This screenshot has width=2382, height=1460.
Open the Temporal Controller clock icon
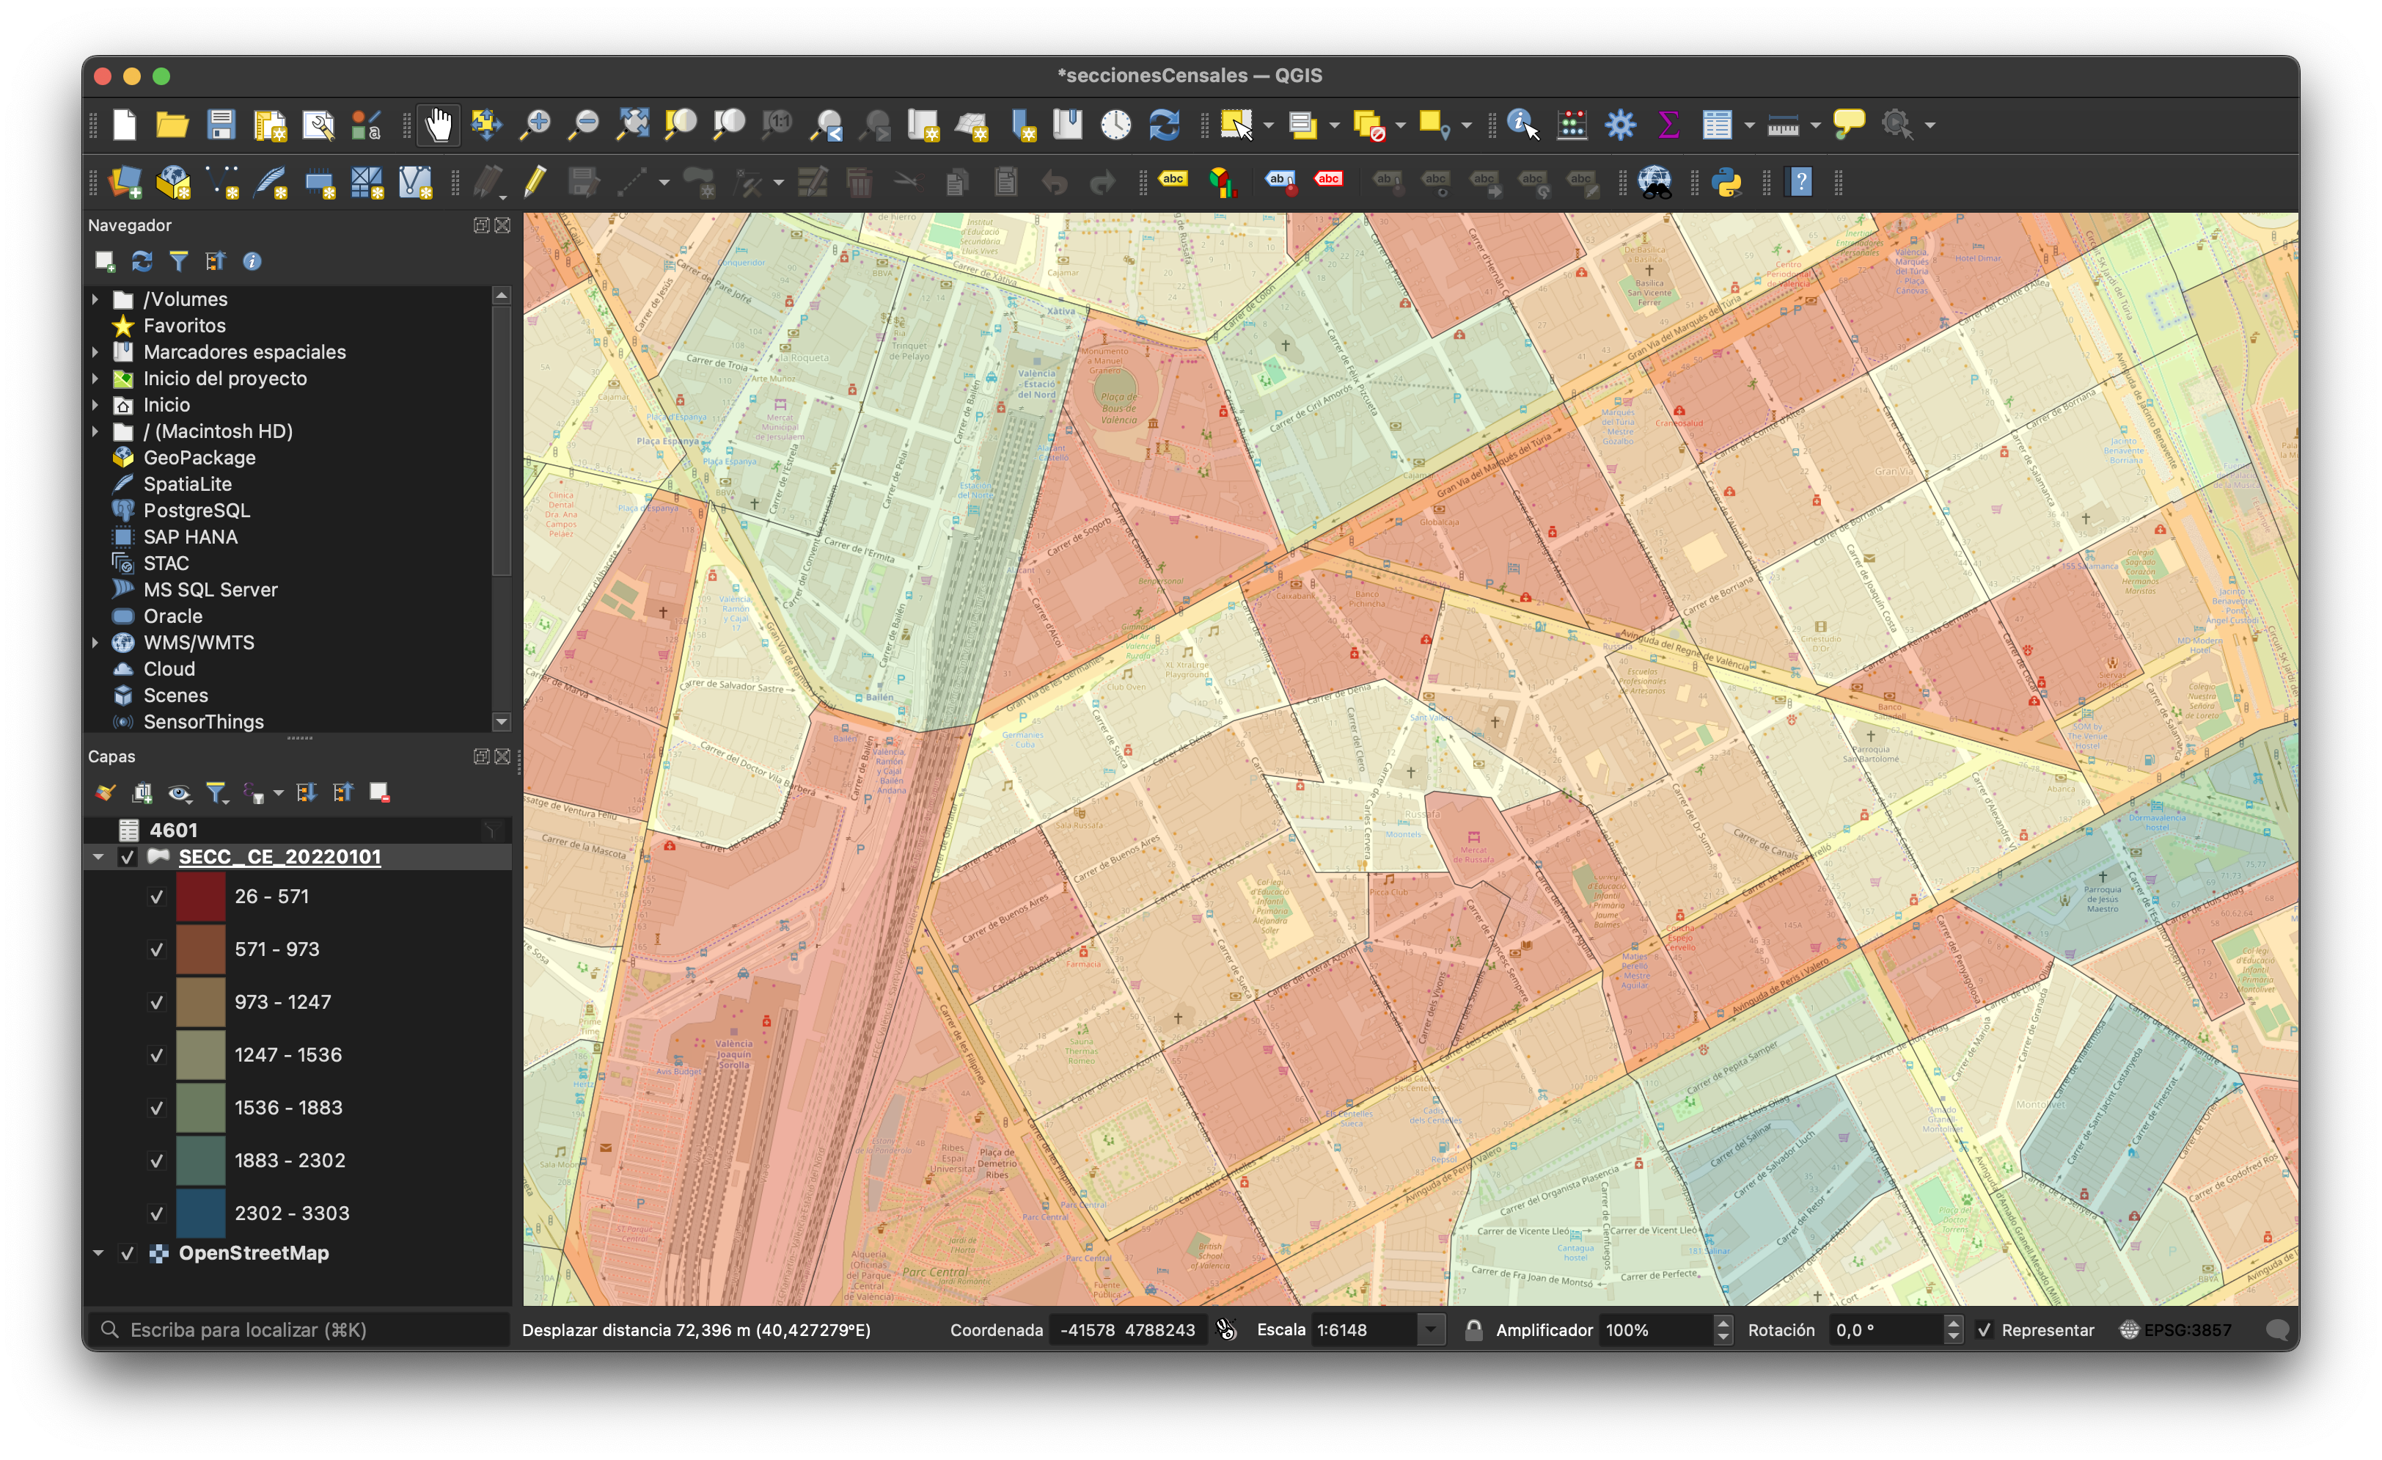pyautogui.click(x=1115, y=125)
